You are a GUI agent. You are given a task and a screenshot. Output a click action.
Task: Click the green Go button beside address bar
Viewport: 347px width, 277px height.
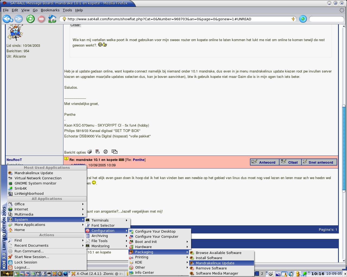coord(303,19)
